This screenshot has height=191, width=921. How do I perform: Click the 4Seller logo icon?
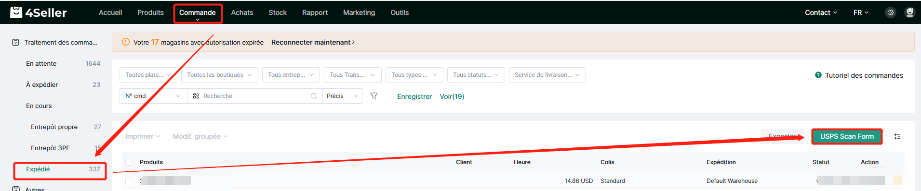16,12
